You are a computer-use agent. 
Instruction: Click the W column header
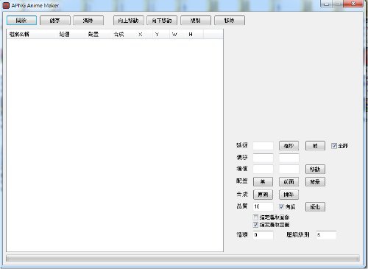tap(177, 35)
